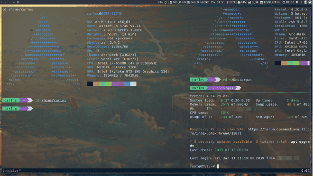Open the round purple tray icon at bar end
Viewport: 313px width, 176px height.
point(310,2)
